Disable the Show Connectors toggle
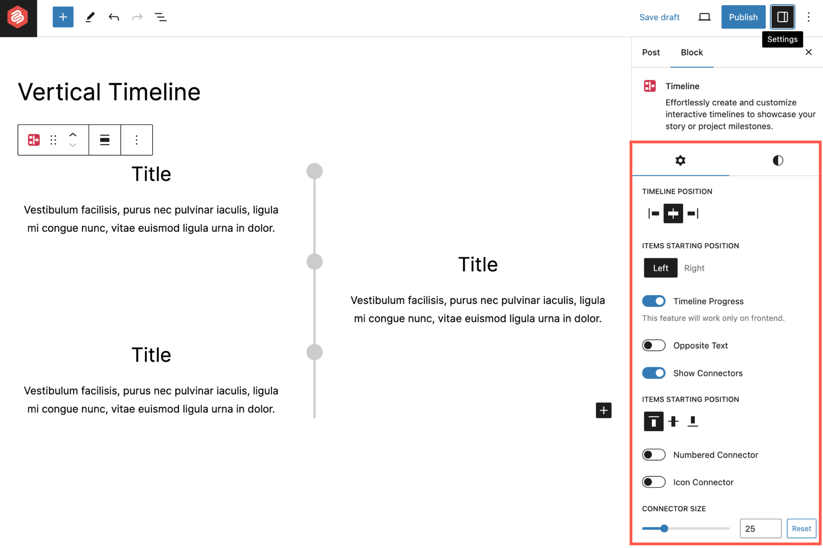Viewport: 823px width, 548px height. click(x=653, y=373)
